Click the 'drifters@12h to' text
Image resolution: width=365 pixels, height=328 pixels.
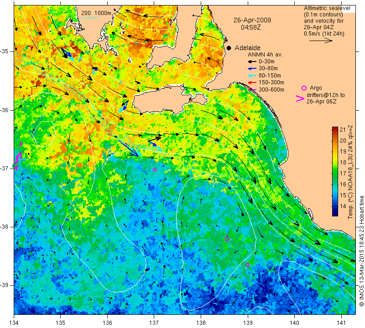(x=325, y=95)
